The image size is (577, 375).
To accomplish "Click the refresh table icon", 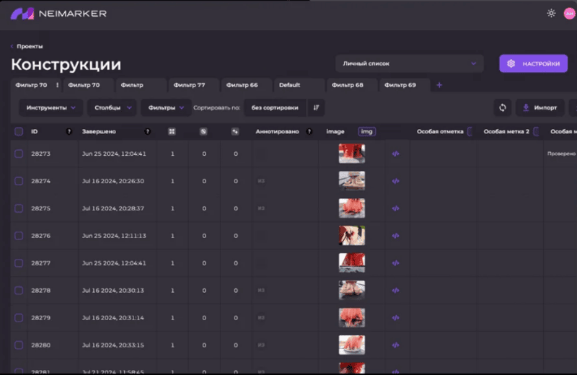I will (x=503, y=107).
